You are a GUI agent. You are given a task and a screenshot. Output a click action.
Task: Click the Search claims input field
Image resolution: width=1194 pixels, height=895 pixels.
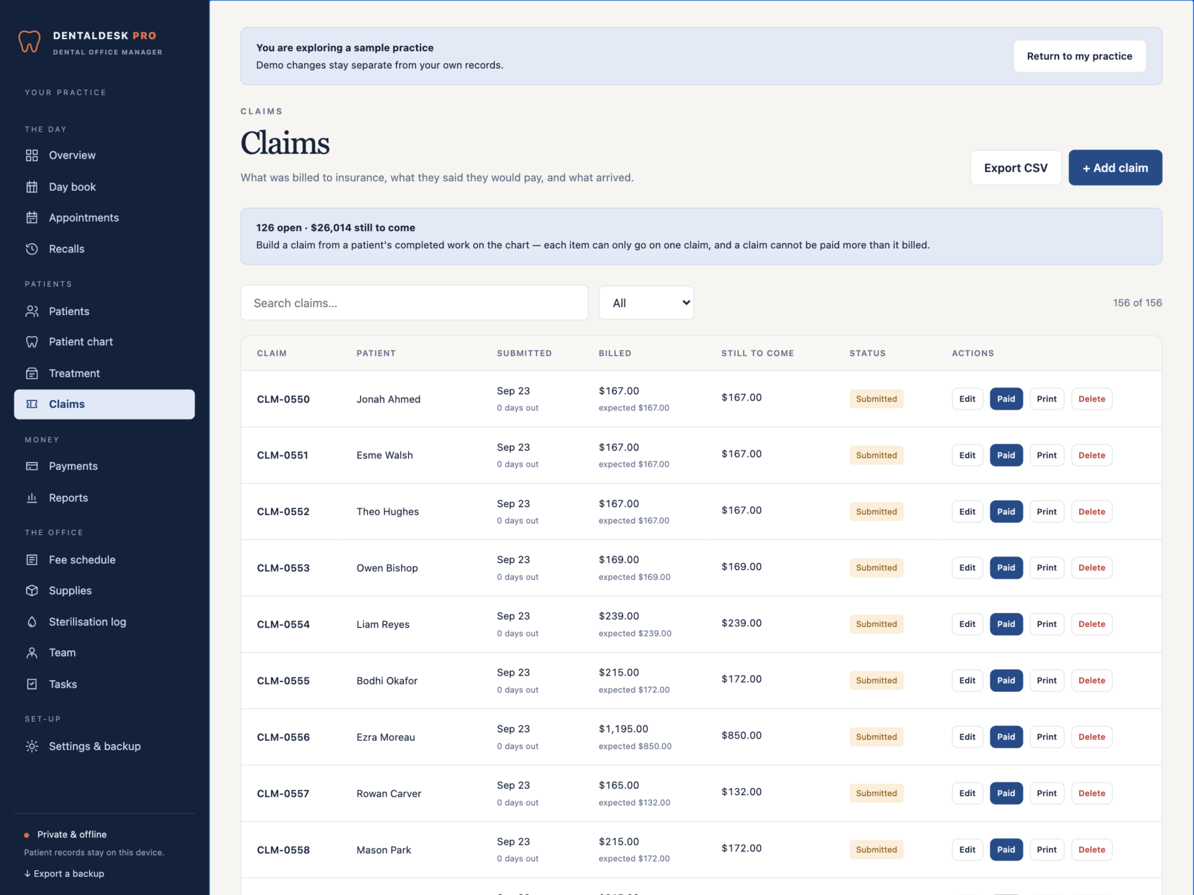click(414, 303)
